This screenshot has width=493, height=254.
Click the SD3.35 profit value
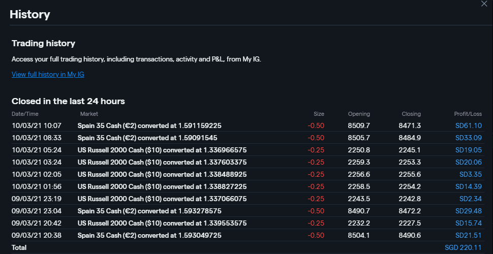(470, 174)
